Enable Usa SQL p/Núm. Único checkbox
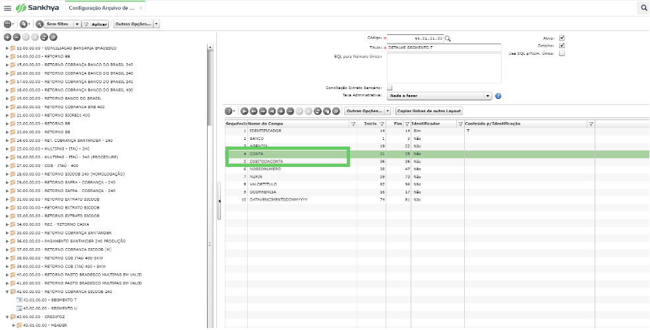Screen dimensions: 650x330 (x=562, y=53)
